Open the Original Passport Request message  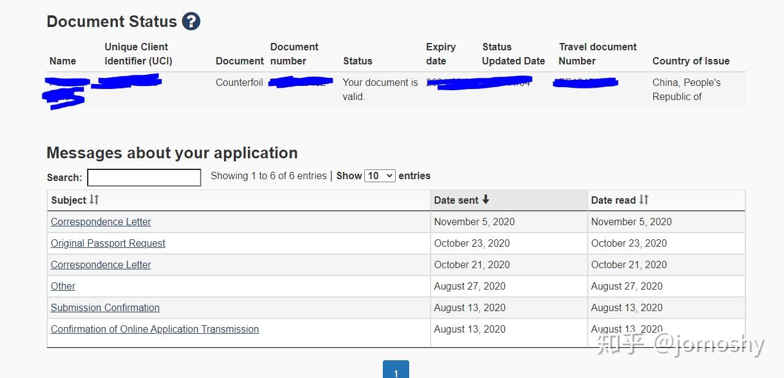tap(108, 244)
